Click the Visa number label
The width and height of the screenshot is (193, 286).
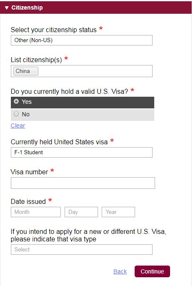click(29, 172)
